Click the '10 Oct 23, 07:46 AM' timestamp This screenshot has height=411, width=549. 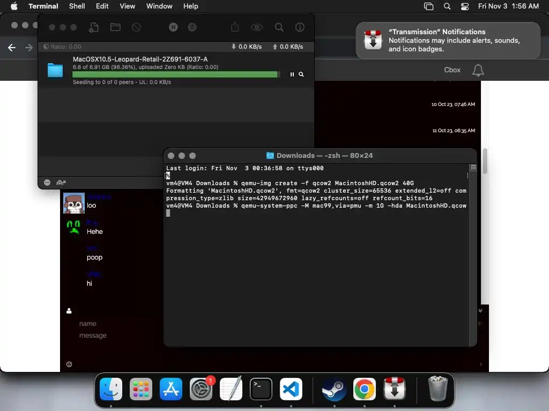[x=453, y=104]
